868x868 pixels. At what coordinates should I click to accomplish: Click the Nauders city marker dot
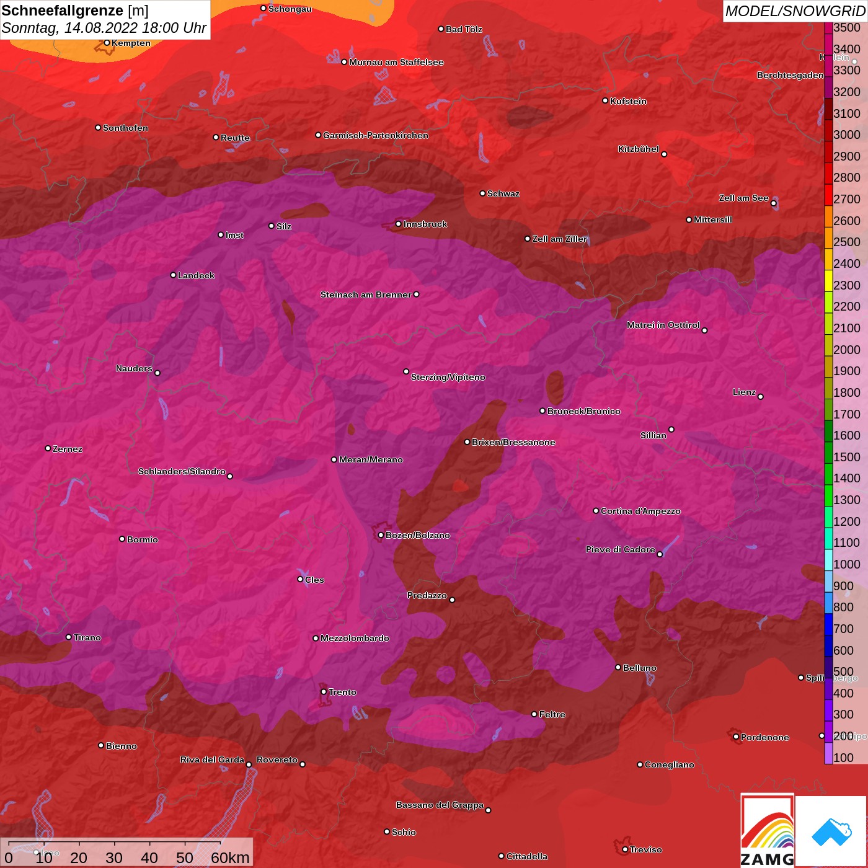coord(157,373)
